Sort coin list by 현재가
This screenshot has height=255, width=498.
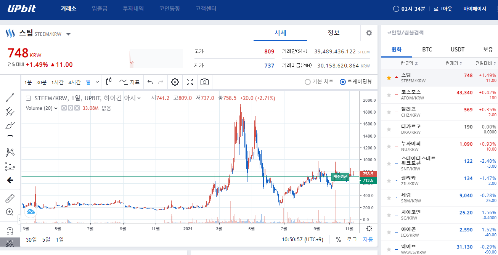(454, 63)
